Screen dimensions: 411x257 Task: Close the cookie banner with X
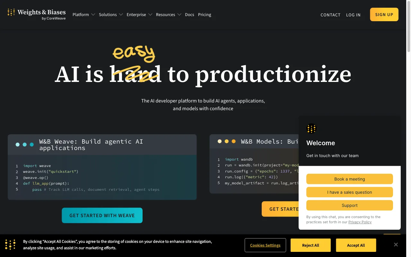tap(396, 245)
